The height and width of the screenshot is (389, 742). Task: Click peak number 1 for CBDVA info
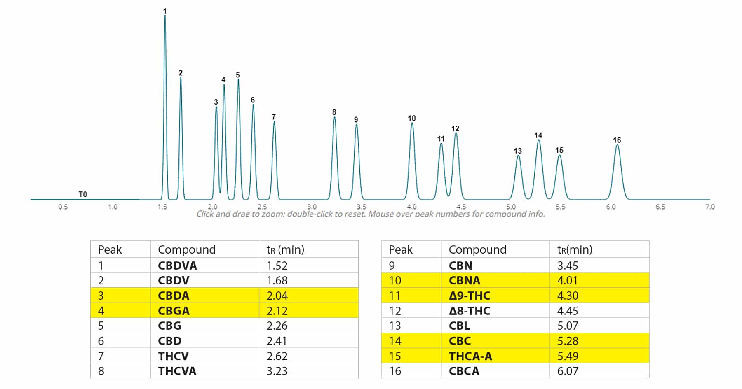[x=164, y=12]
